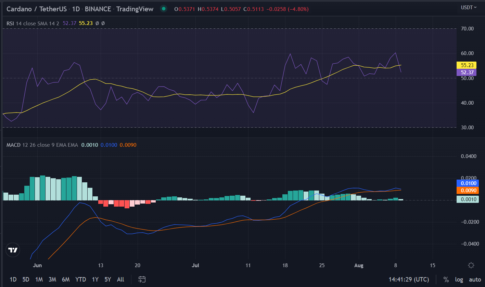Click the green market status dot

[164, 9]
